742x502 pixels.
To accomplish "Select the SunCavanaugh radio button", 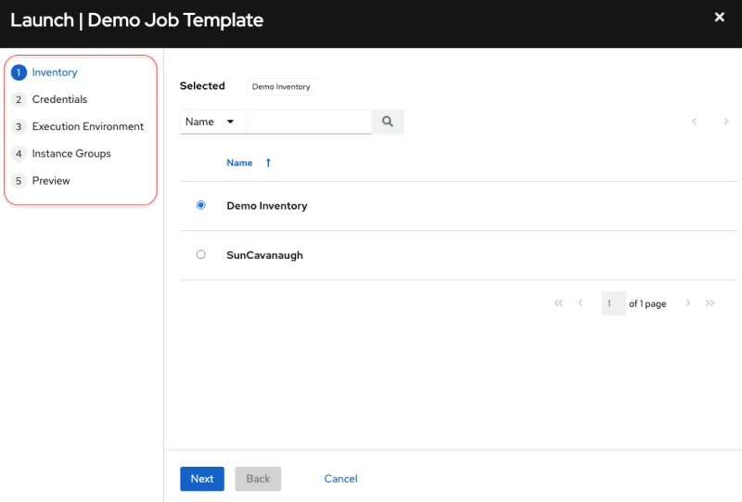I will point(201,254).
